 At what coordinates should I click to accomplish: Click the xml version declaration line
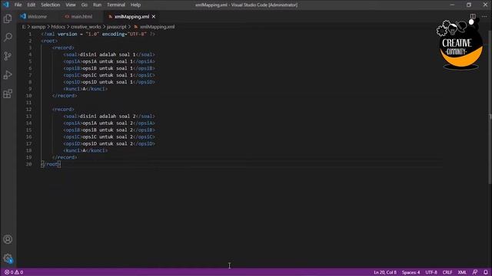(x=98, y=34)
